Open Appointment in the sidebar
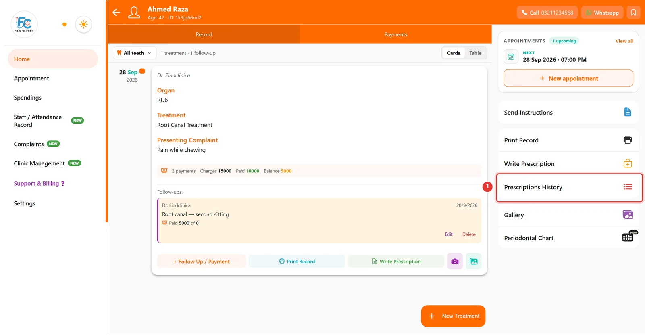The image size is (645, 335). point(31,78)
